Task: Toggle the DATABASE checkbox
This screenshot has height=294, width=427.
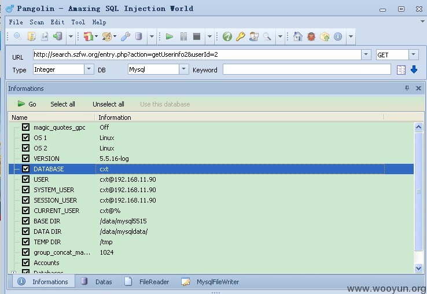Action: 25,168
